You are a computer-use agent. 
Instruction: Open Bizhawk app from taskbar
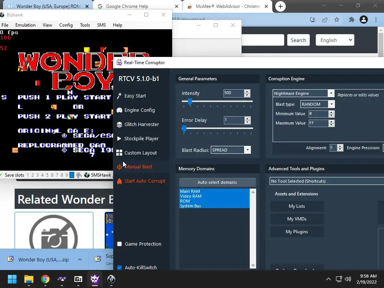click(111, 279)
